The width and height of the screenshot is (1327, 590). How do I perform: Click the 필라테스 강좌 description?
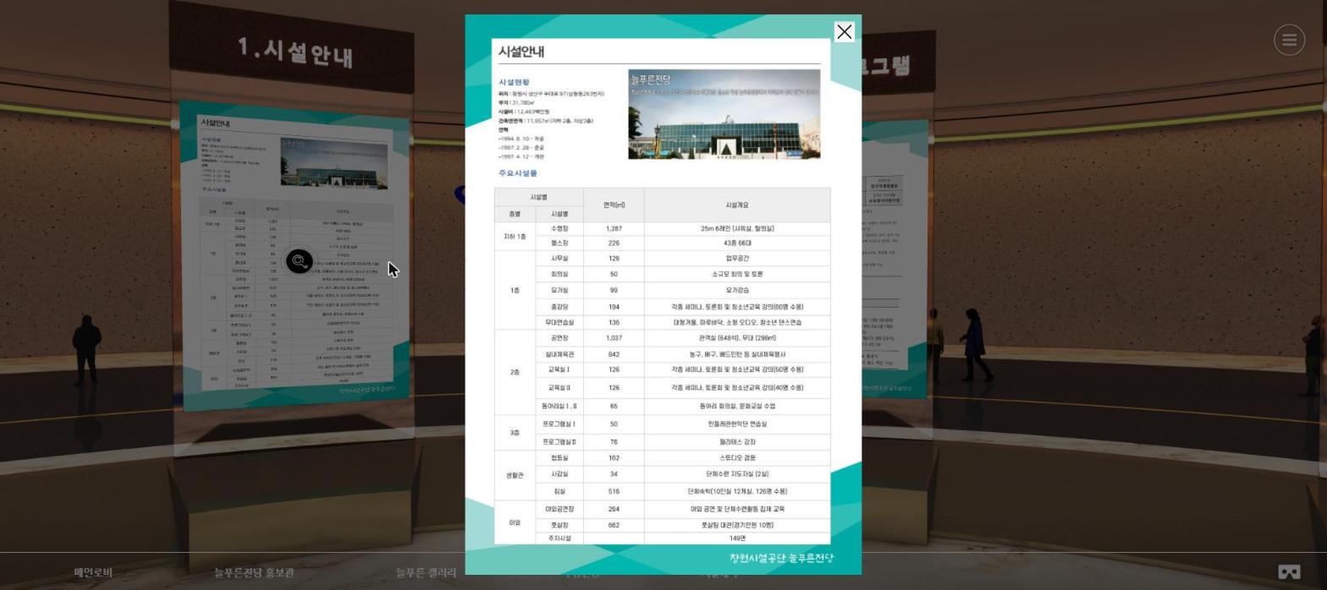(x=737, y=442)
